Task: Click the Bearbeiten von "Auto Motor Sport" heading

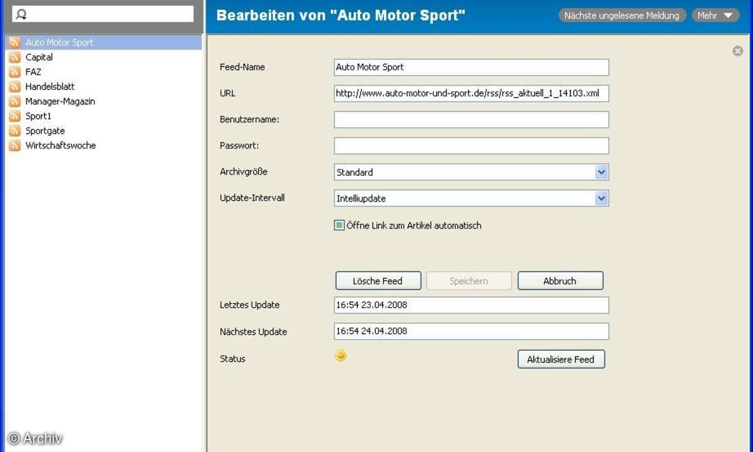Action: pos(341,16)
